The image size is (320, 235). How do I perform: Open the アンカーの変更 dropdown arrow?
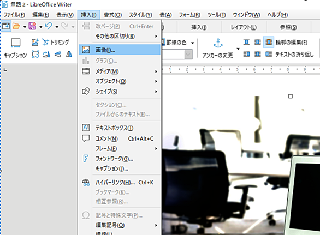point(238,49)
